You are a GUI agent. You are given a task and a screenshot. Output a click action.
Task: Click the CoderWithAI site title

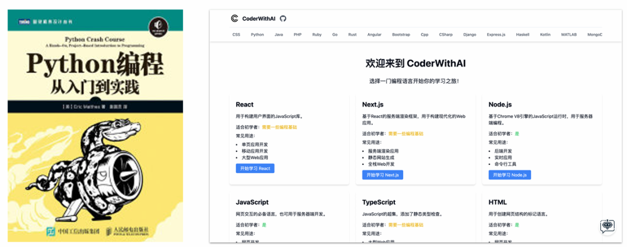coord(259,19)
